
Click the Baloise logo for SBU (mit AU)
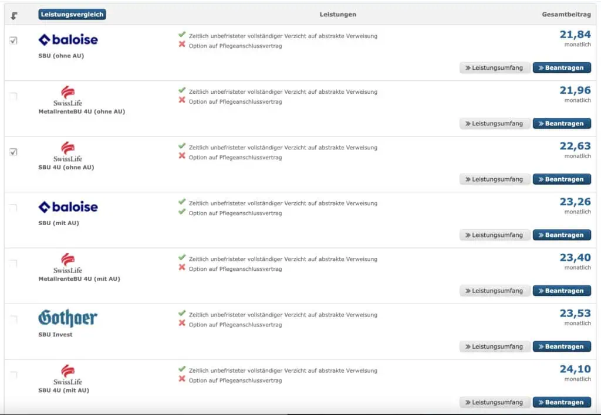pyautogui.click(x=68, y=207)
